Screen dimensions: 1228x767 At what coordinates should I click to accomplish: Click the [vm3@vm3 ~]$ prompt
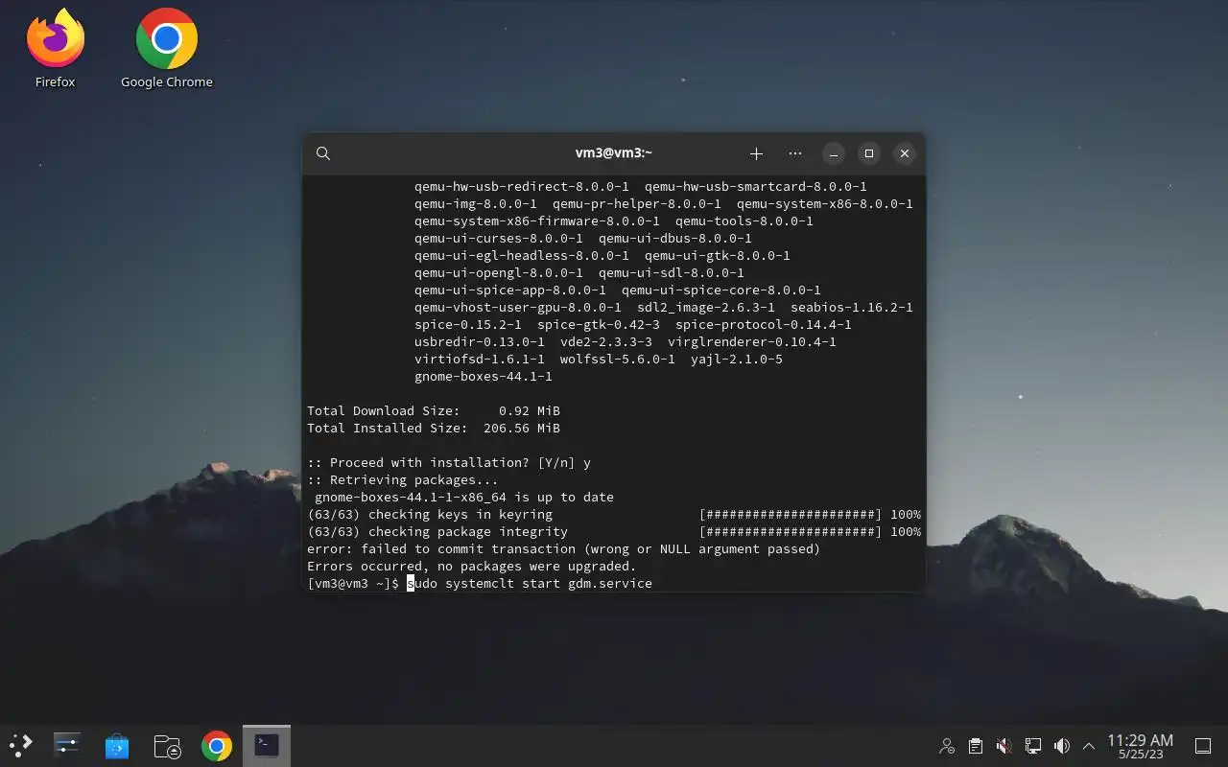coord(353,583)
